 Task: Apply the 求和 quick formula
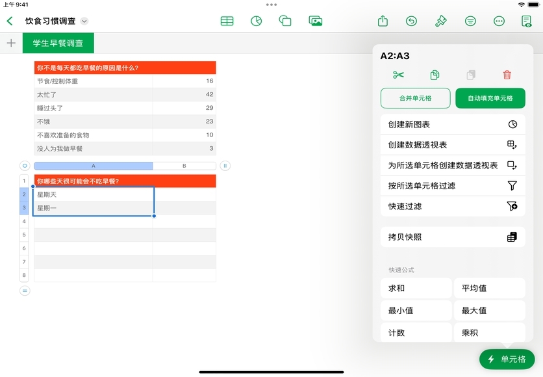[x=416, y=288]
